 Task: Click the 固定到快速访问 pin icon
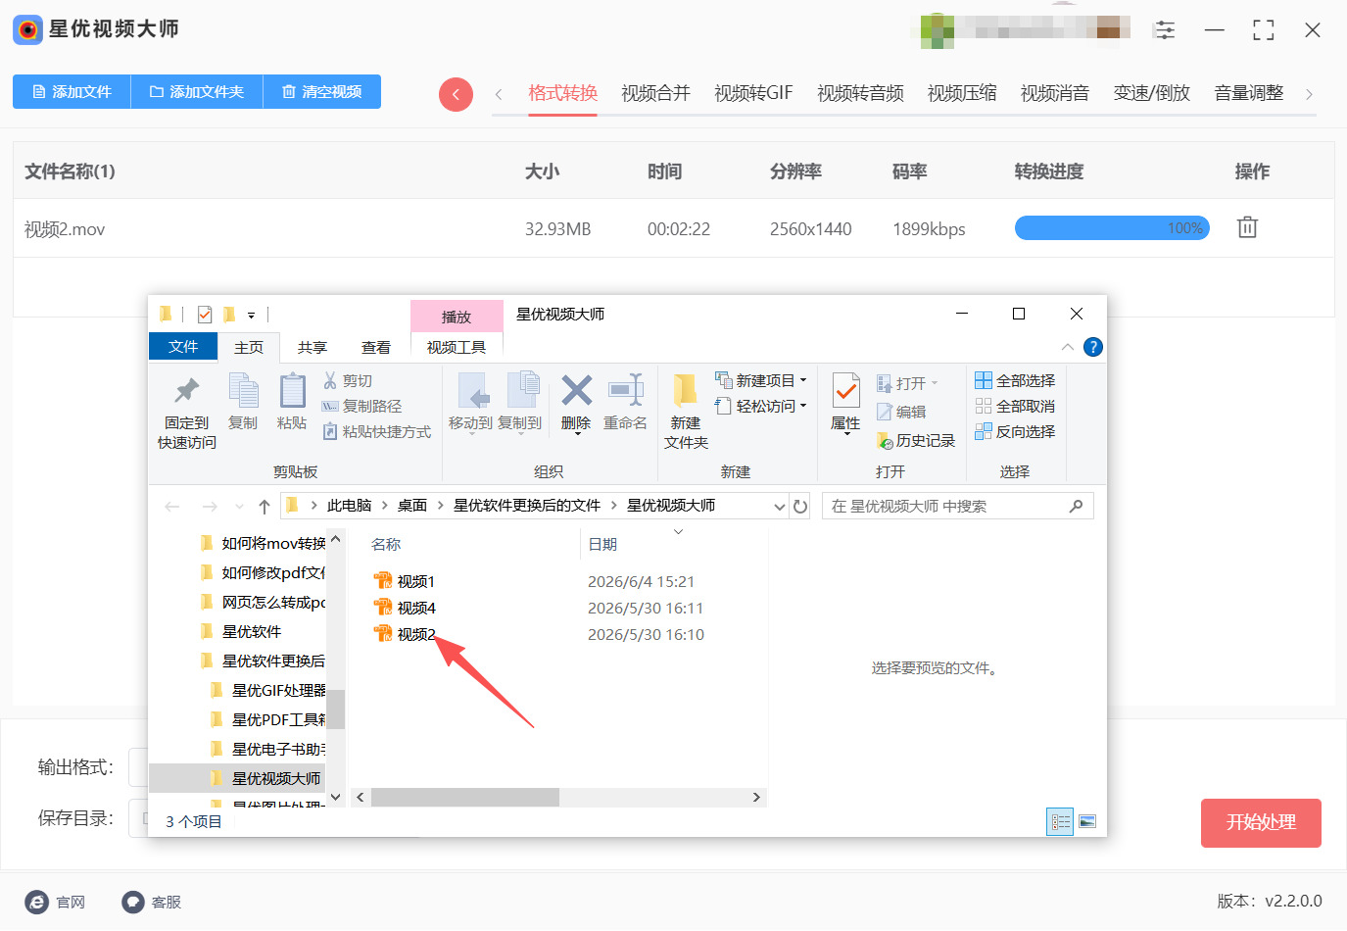pyautogui.click(x=186, y=391)
